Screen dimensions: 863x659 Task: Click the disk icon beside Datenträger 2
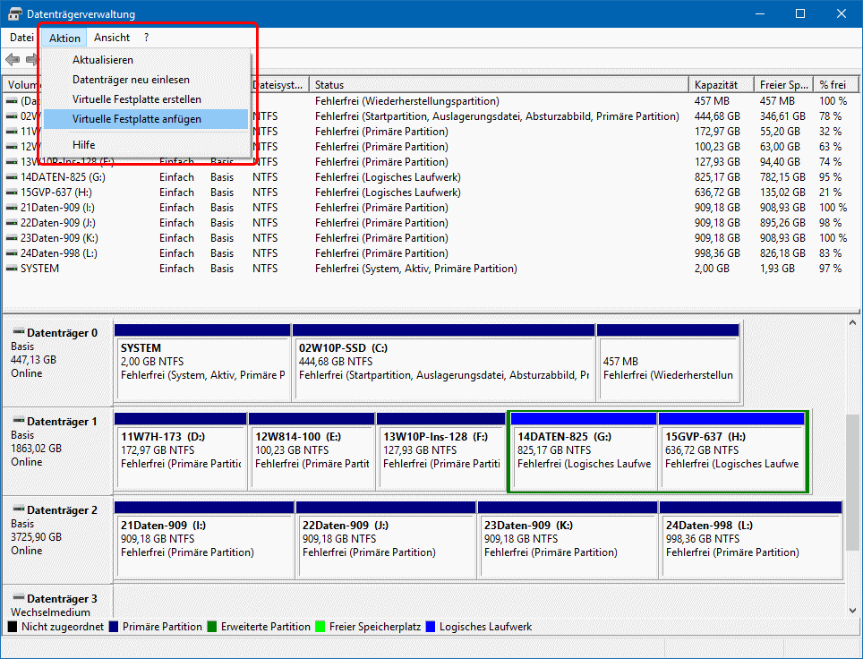tap(18, 510)
